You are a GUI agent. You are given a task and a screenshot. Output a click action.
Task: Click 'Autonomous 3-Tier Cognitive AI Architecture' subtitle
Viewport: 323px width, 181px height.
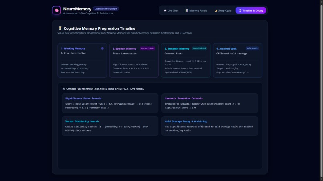[x=88, y=13]
